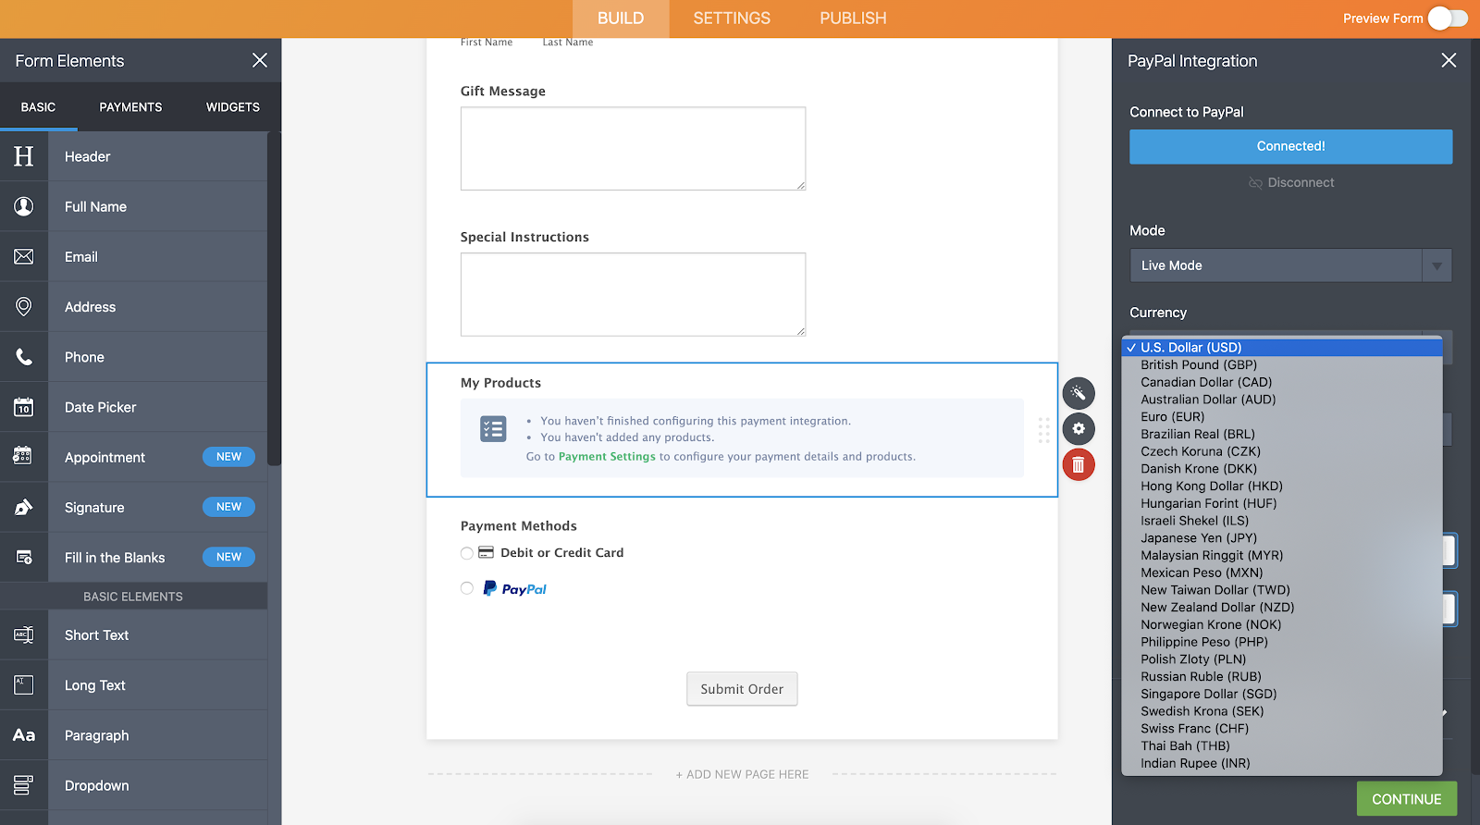Screen dimensions: 1480x825
Task: Delete My Products field with trash icon
Action: pyautogui.click(x=1079, y=464)
